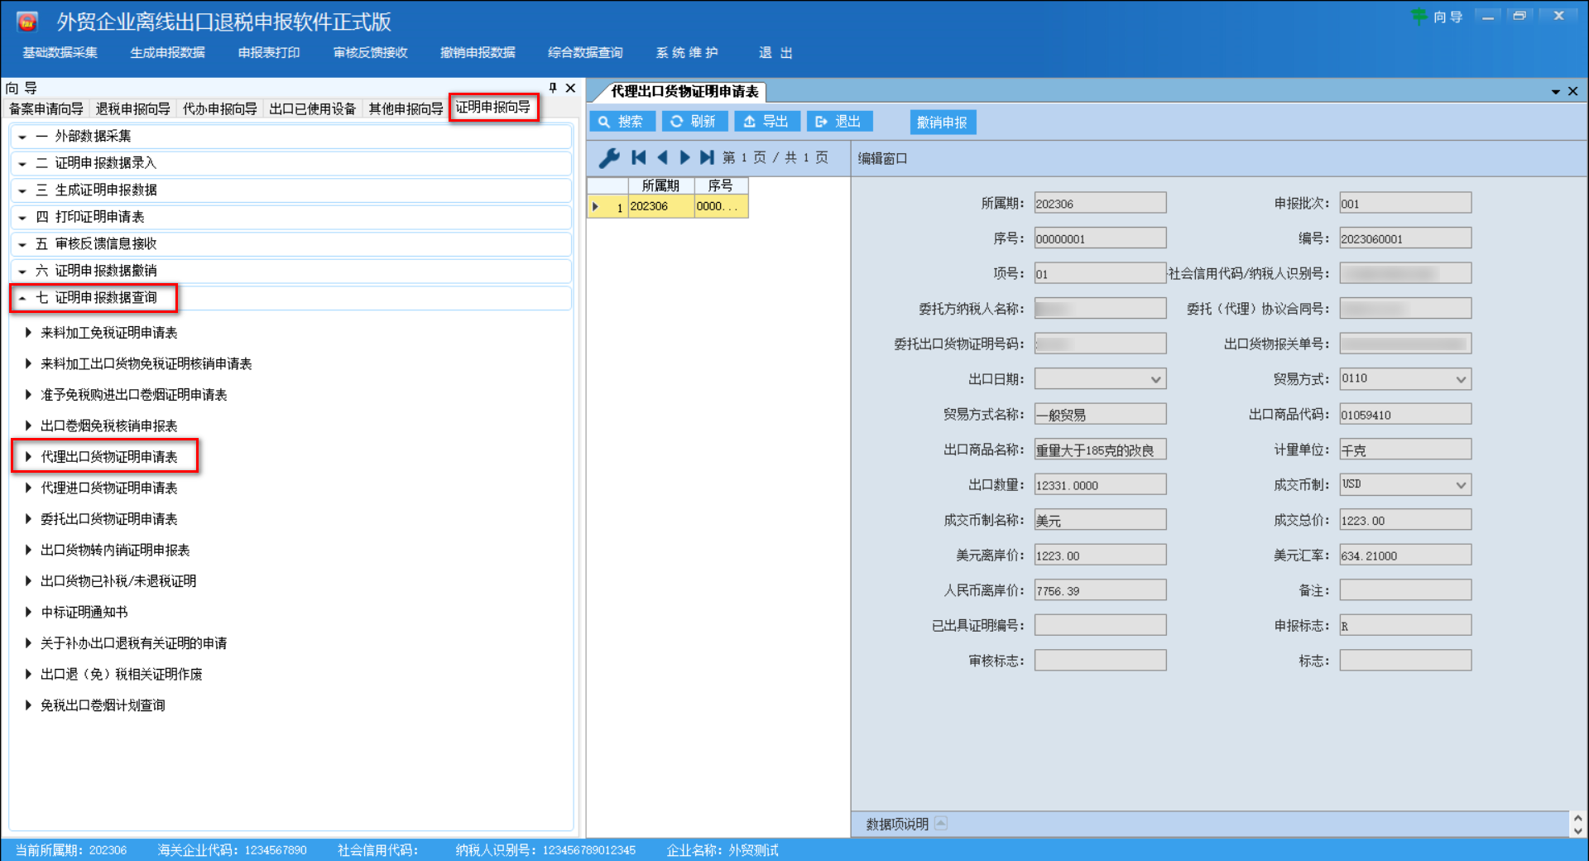1589x861 pixels.
Task: Click the 搜索 search button
Action: coord(622,122)
